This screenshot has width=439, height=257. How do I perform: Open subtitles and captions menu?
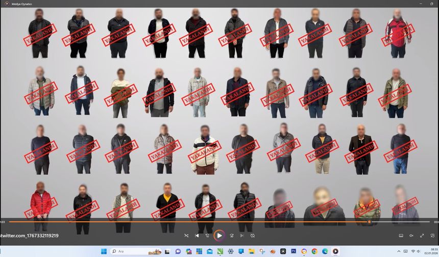point(401,236)
